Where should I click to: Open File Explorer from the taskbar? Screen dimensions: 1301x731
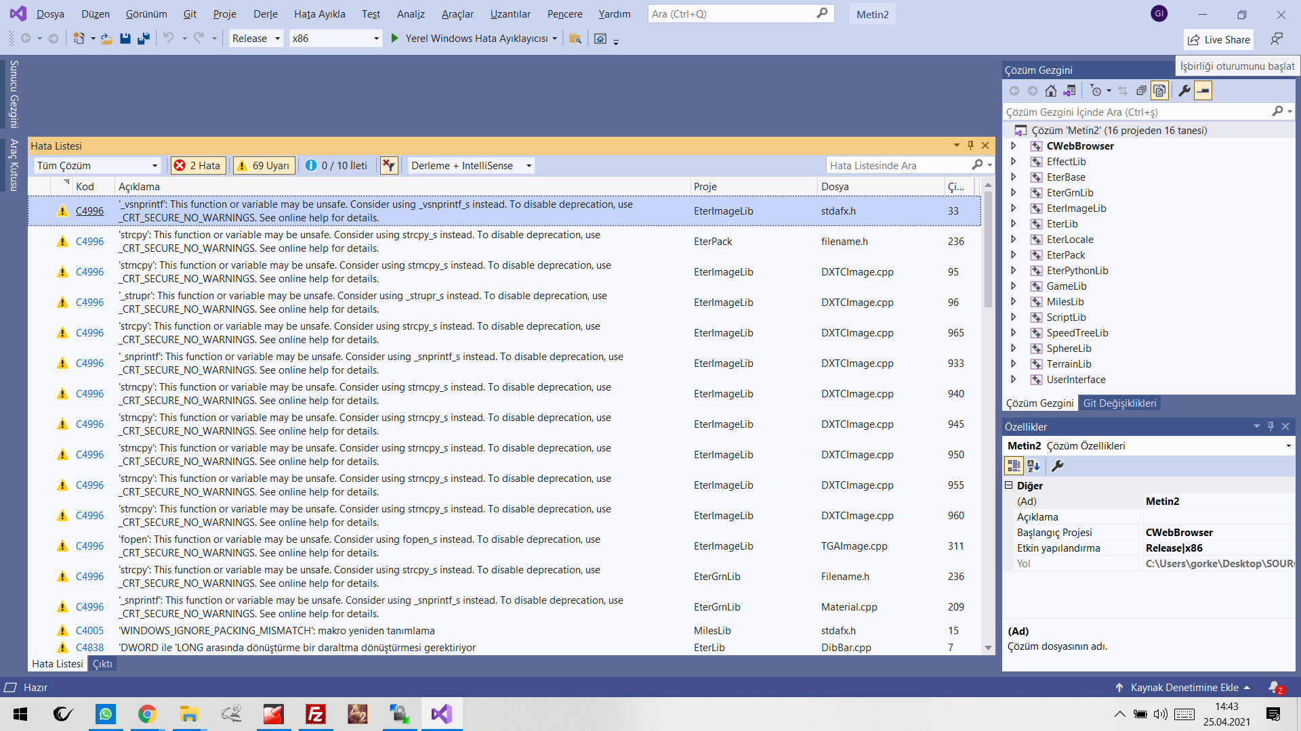click(x=189, y=714)
